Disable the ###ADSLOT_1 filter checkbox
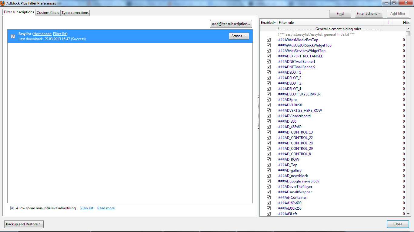This screenshot has width=414, height=232. (269, 72)
